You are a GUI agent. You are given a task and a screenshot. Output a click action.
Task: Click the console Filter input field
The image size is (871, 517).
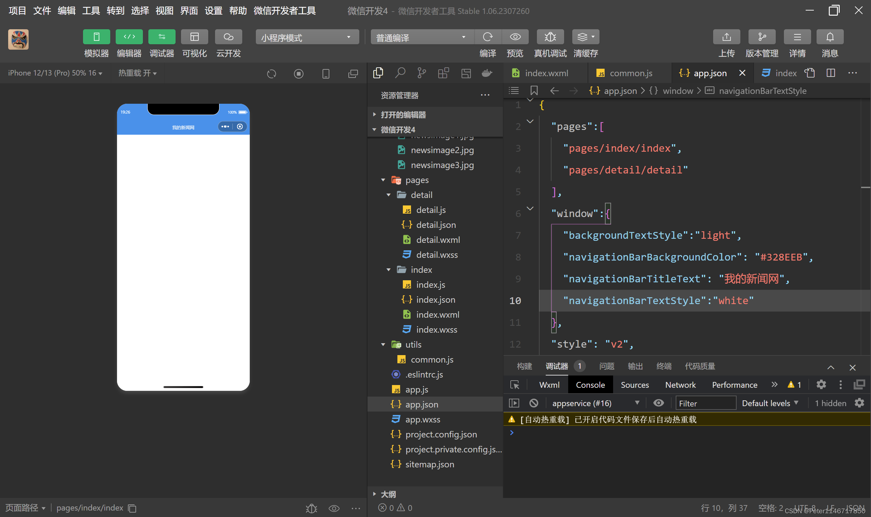click(706, 403)
